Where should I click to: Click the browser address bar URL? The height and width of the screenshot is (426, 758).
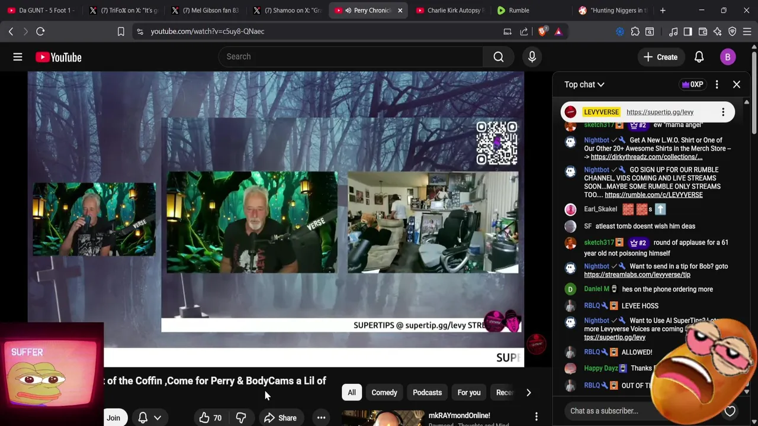[207, 31]
